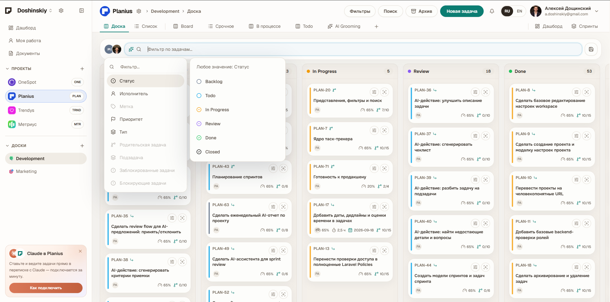Open settings icon on PLAN-36 card
This screenshot has height=302, width=610.
point(475,92)
